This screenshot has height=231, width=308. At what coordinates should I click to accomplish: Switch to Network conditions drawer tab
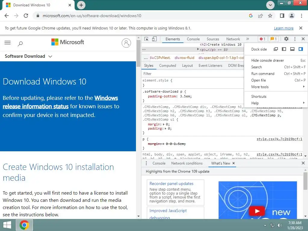pos(187,163)
